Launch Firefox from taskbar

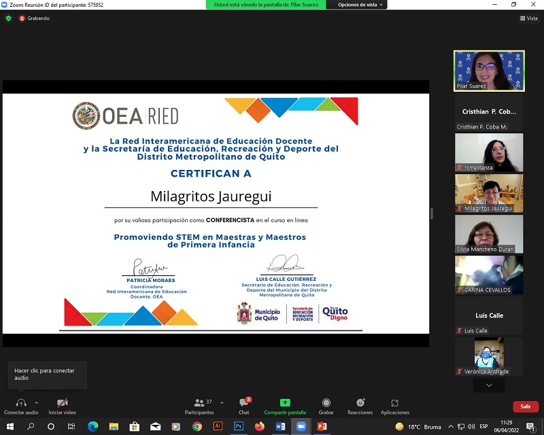(260, 426)
